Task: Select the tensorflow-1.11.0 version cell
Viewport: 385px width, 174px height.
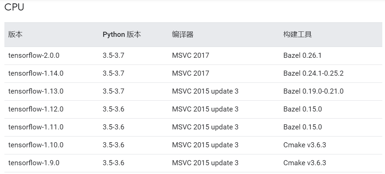Action: pos(36,127)
